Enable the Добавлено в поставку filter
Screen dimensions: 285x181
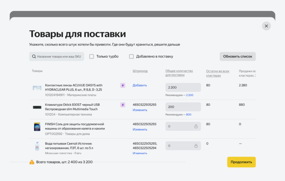tap(131, 56)
